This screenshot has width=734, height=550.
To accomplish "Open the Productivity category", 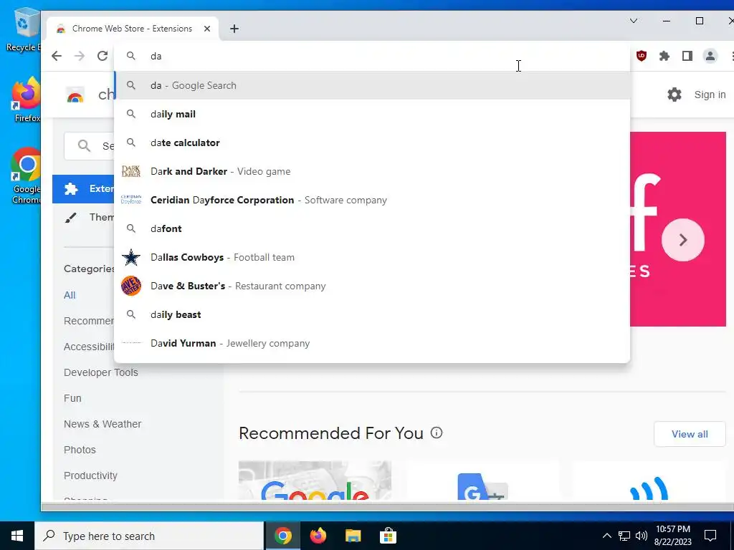I will coord(91,476).
